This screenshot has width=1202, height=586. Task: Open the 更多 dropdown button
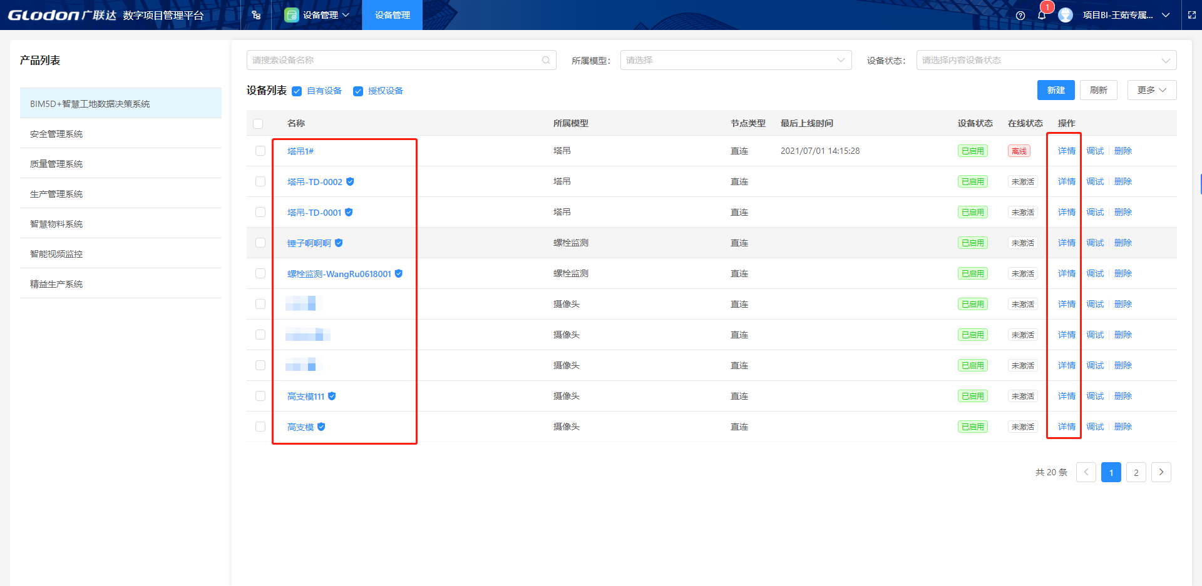(1151, 90)
